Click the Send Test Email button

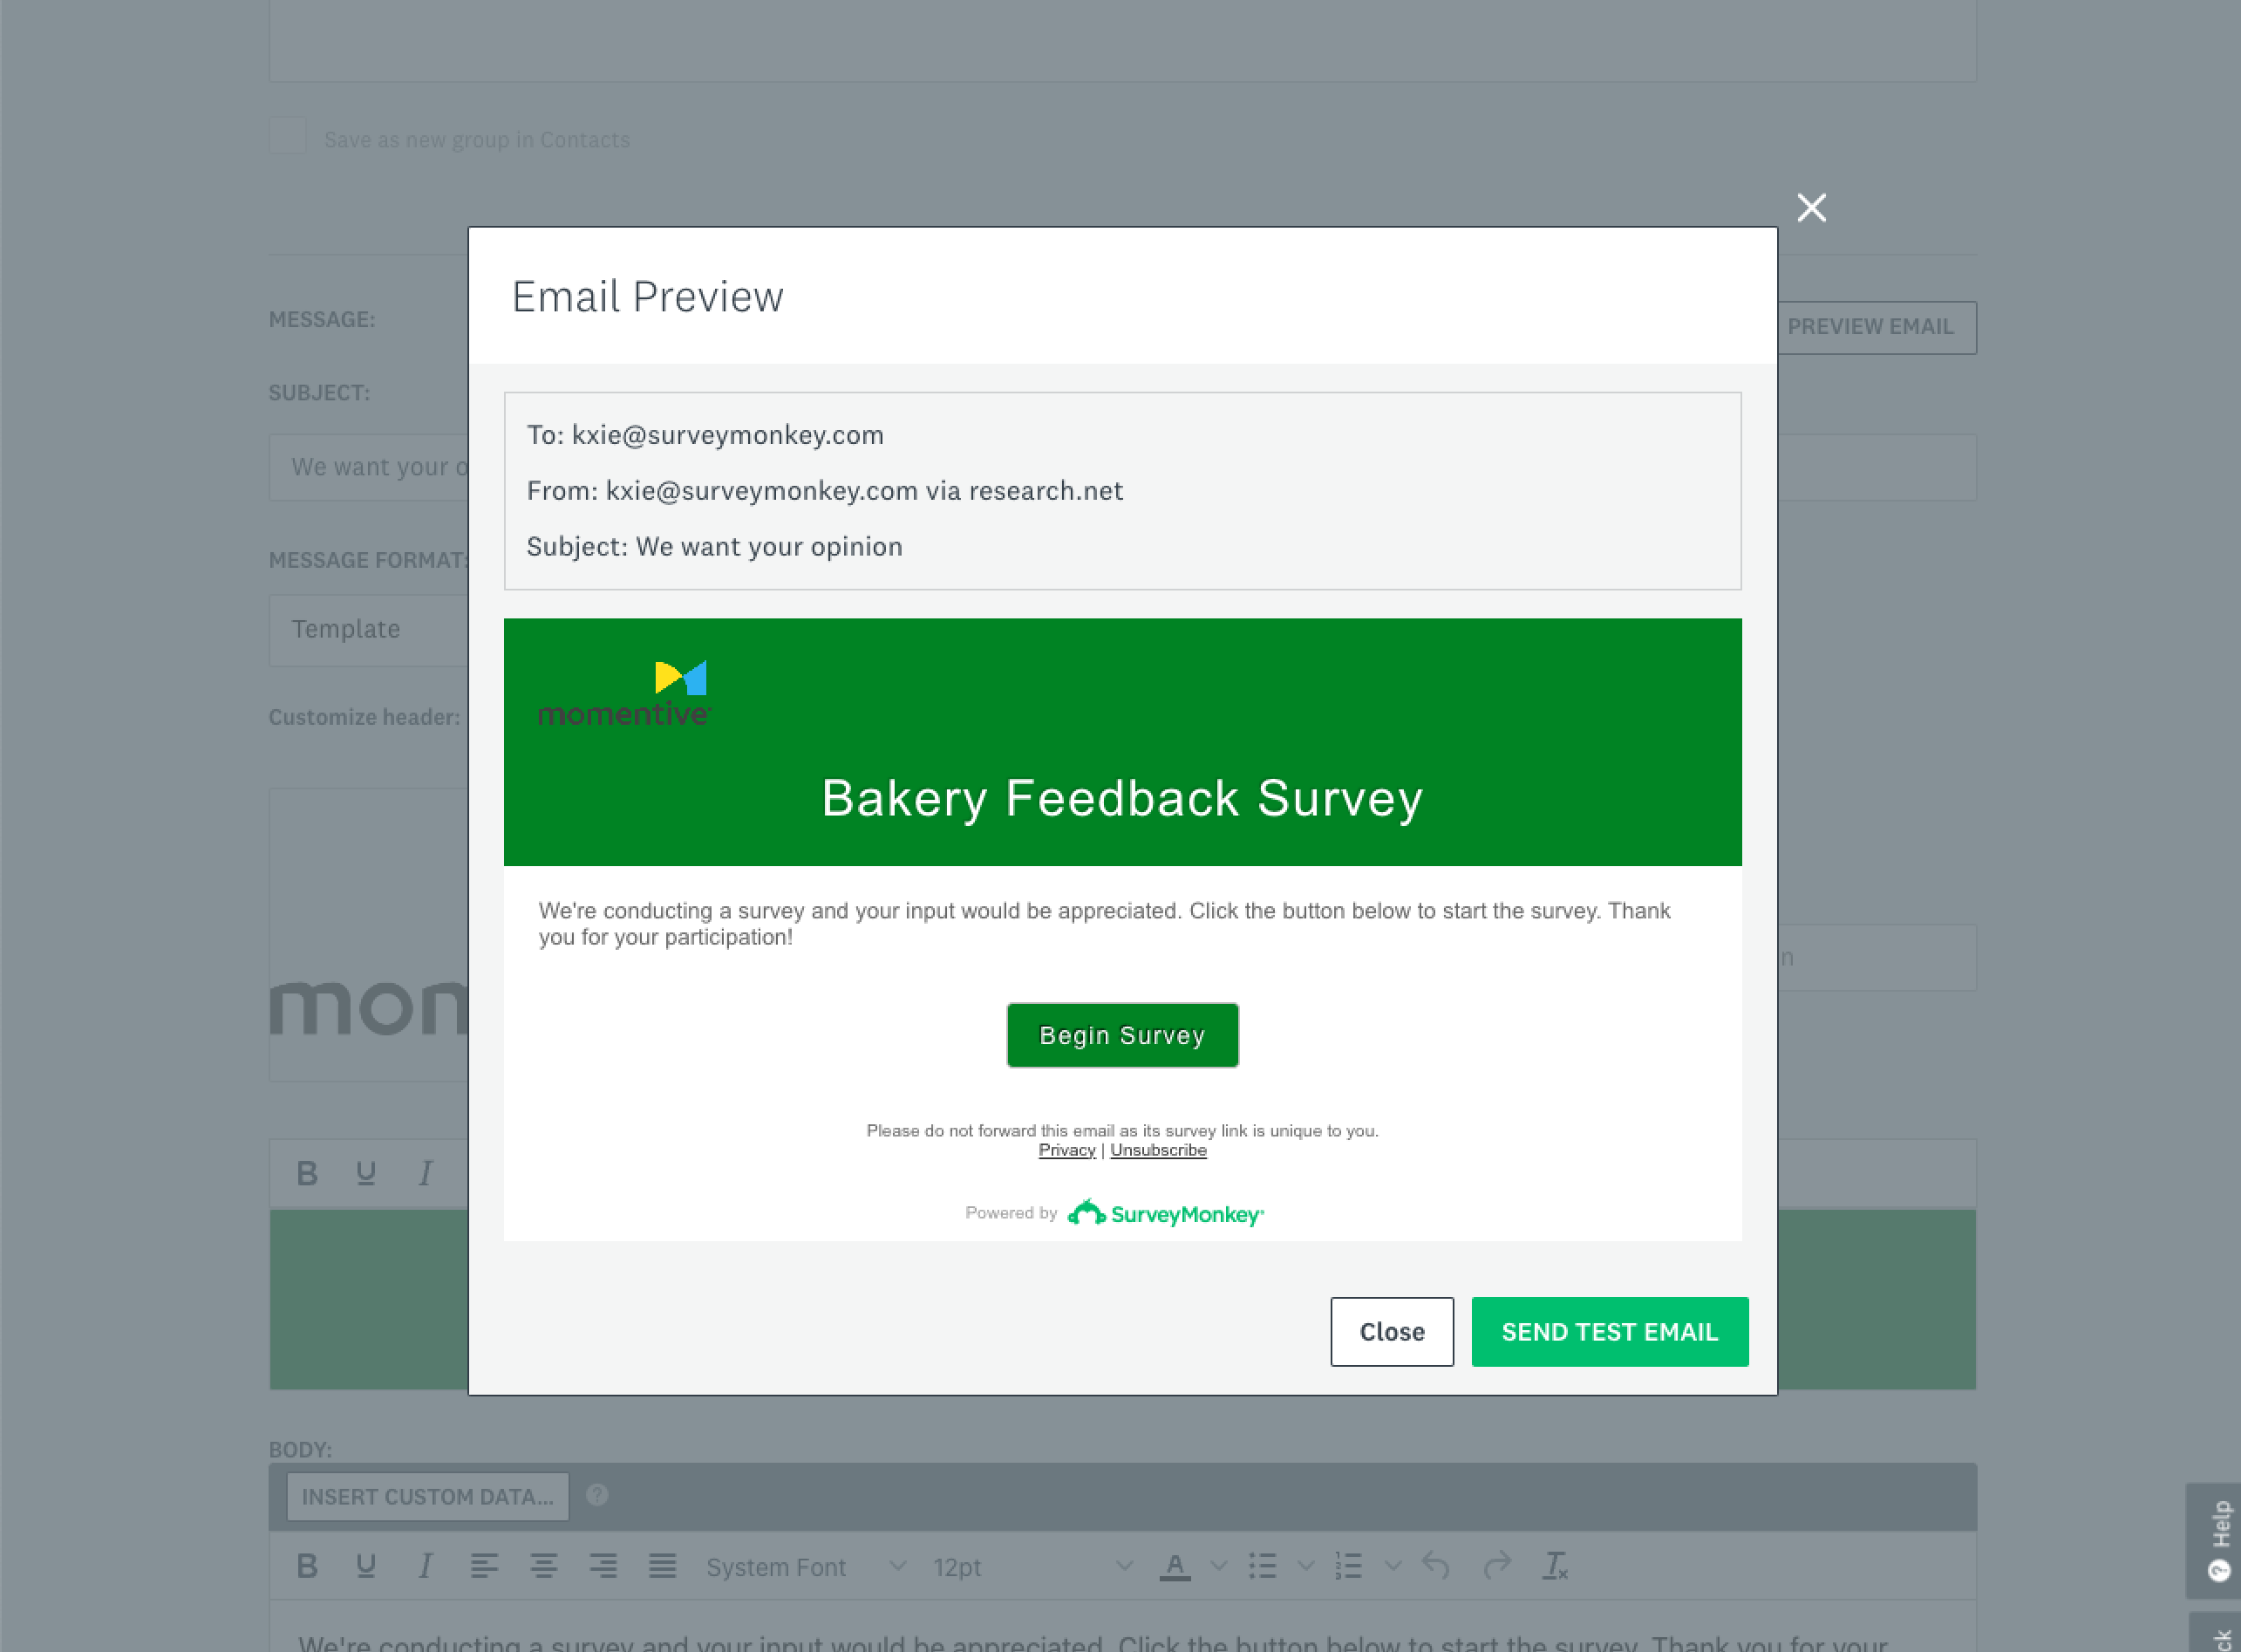tap(1610, 1332)
